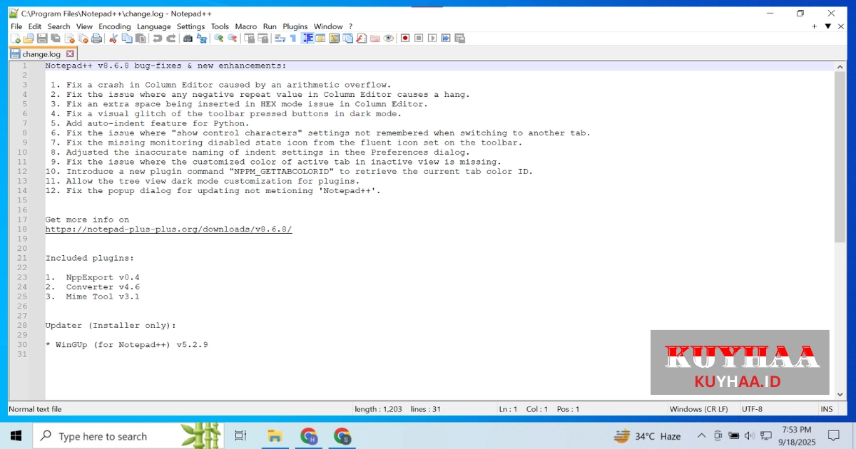Undo the last action with the Undo icon
Screen dimensions: 856x449
(158, 38)
